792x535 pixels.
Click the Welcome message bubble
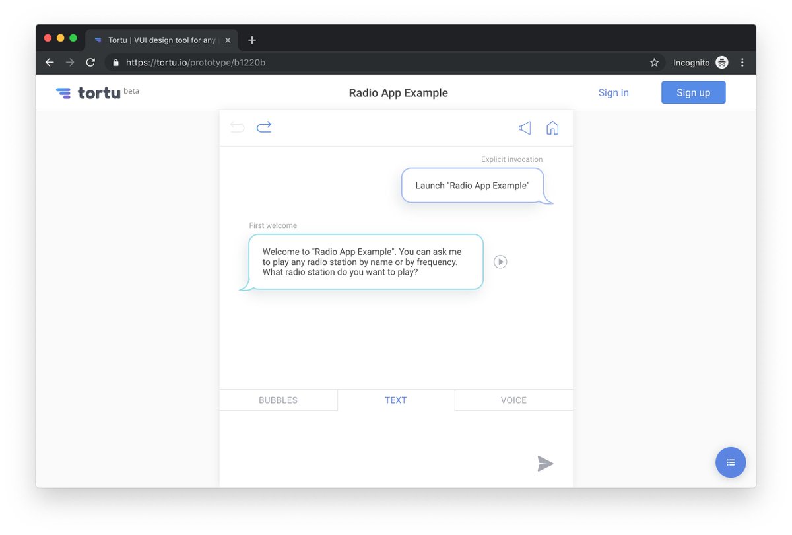point(366,262)
